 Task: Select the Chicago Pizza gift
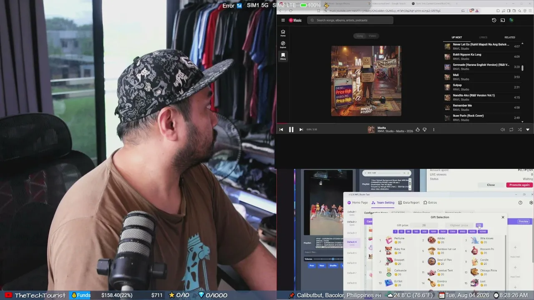pos(484,272)
